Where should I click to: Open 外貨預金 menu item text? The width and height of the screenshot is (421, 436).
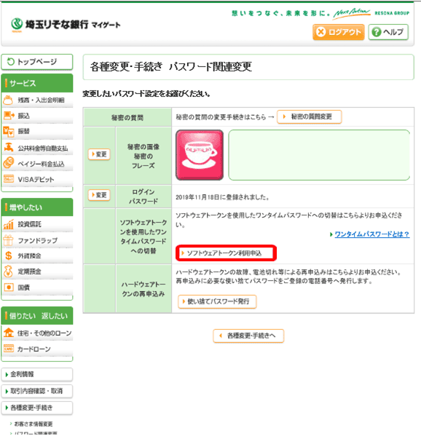(x=29, y=255)
